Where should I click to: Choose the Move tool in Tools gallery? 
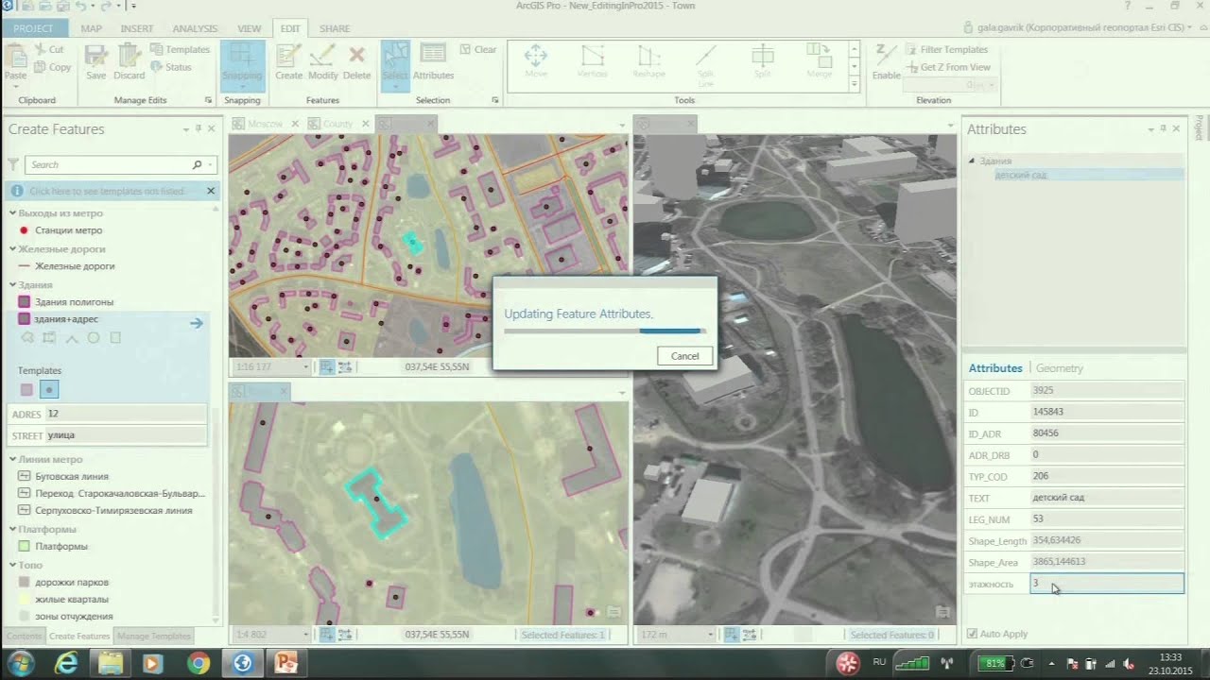tap(536, 60)
